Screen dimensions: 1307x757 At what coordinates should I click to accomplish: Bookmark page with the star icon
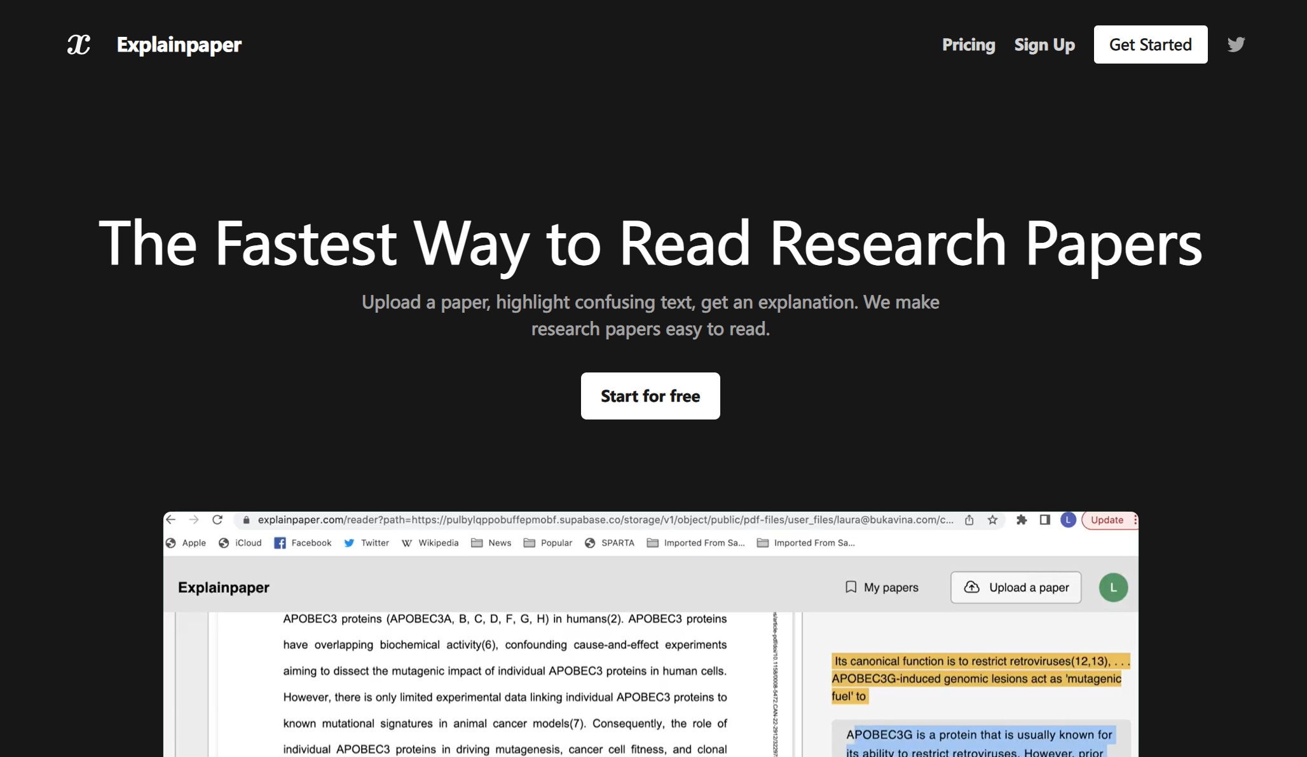pyautogui.click(x=992, y=520)
